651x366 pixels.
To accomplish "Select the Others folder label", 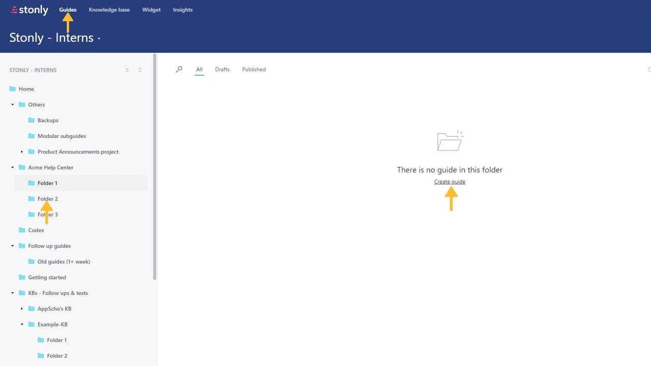I will coord(37,105).
